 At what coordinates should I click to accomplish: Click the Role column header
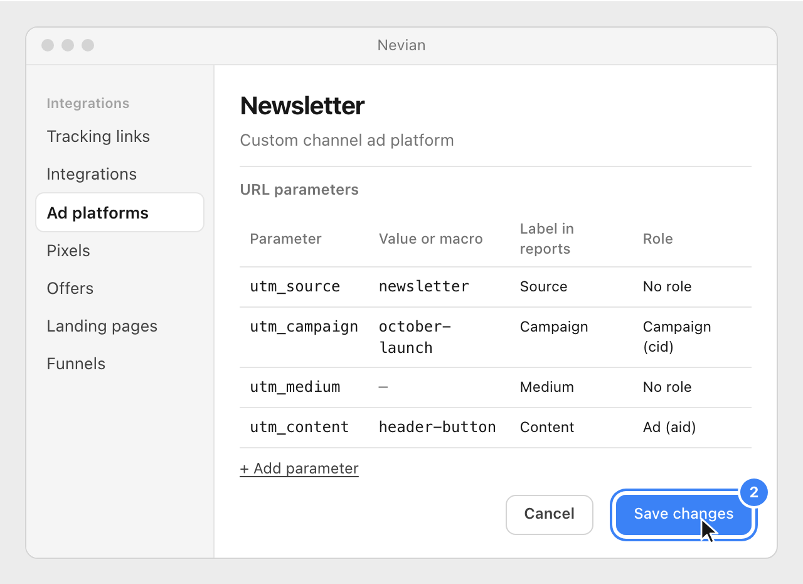658,239
